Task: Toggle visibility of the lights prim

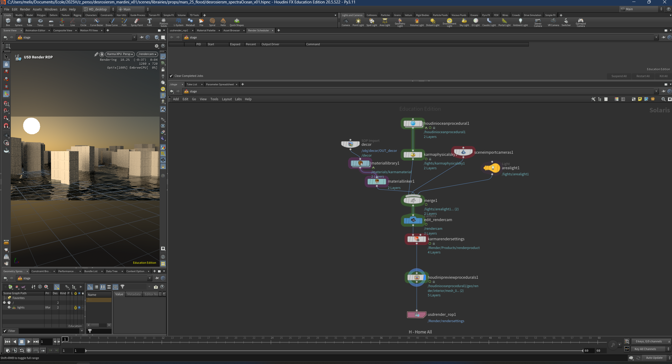Action: tap(79, 307)
